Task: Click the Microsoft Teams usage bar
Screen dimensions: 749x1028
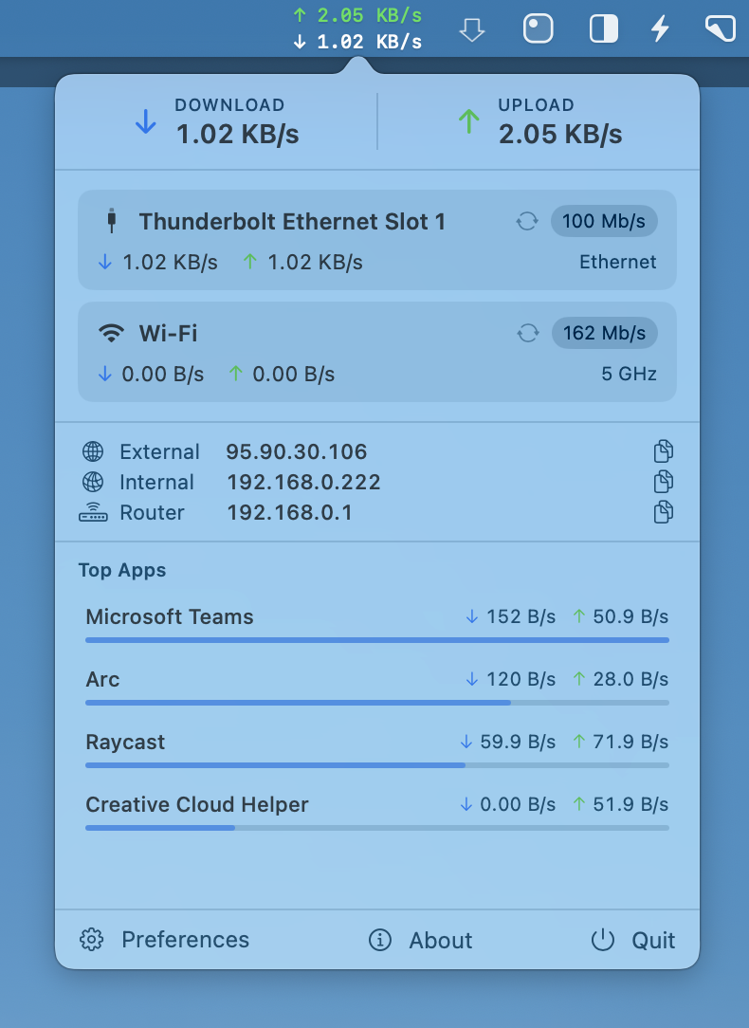Action: [x=376, y=640]
